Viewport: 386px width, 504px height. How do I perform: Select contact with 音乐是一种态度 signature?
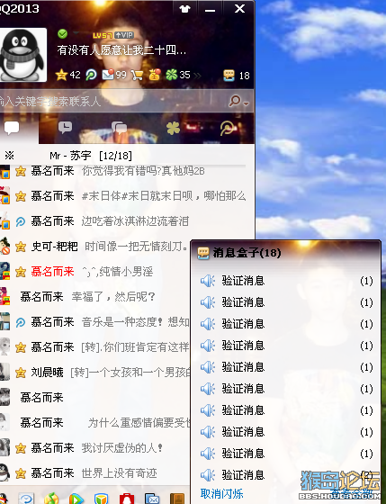pyautogui.click(x=95, y=322)
